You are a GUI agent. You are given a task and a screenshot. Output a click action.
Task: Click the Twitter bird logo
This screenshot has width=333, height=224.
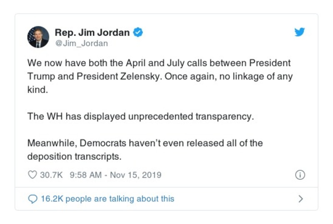coord(299,32)
